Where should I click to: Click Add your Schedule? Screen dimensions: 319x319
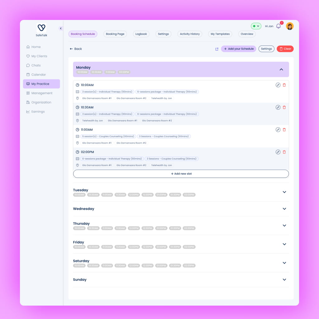238,49
